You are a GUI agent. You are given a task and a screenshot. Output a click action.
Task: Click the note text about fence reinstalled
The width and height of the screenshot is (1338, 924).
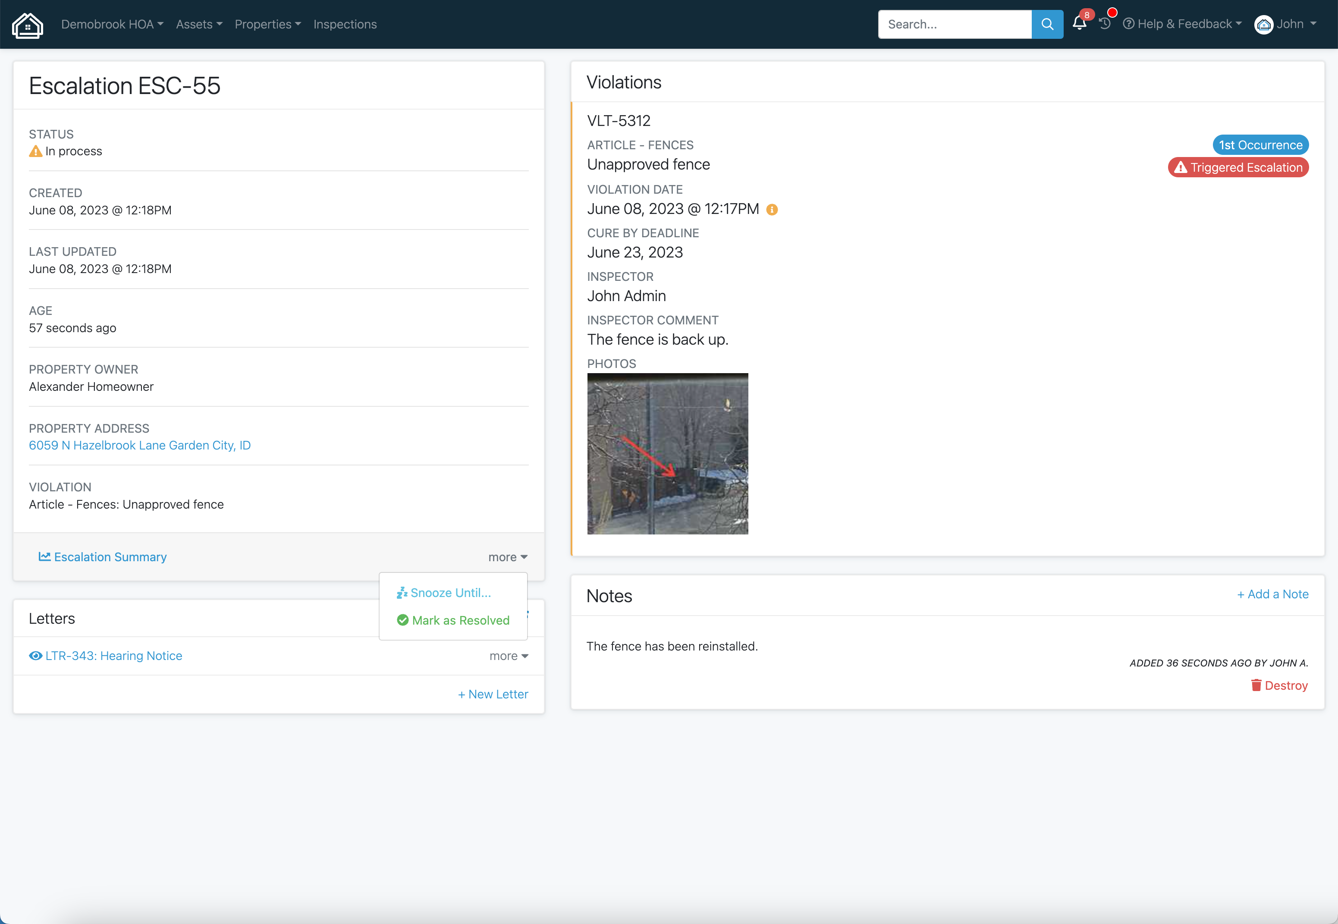[672, 646]
